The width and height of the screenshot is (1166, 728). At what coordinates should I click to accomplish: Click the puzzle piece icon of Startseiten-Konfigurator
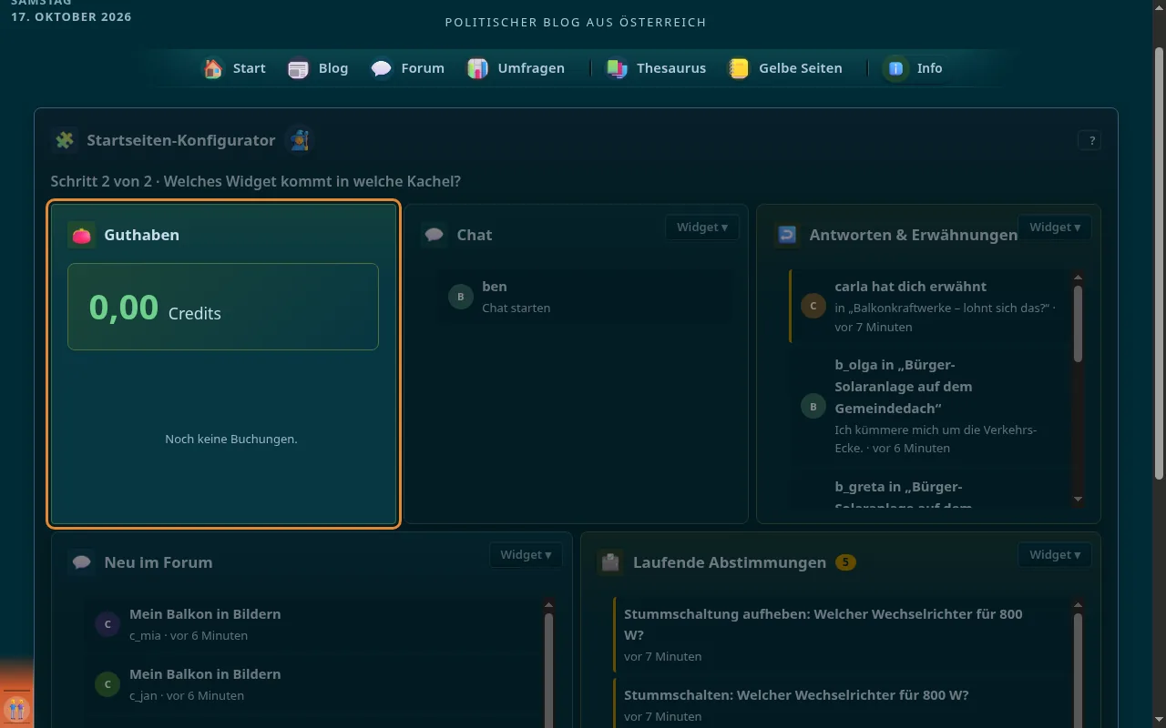click(65, 140)
